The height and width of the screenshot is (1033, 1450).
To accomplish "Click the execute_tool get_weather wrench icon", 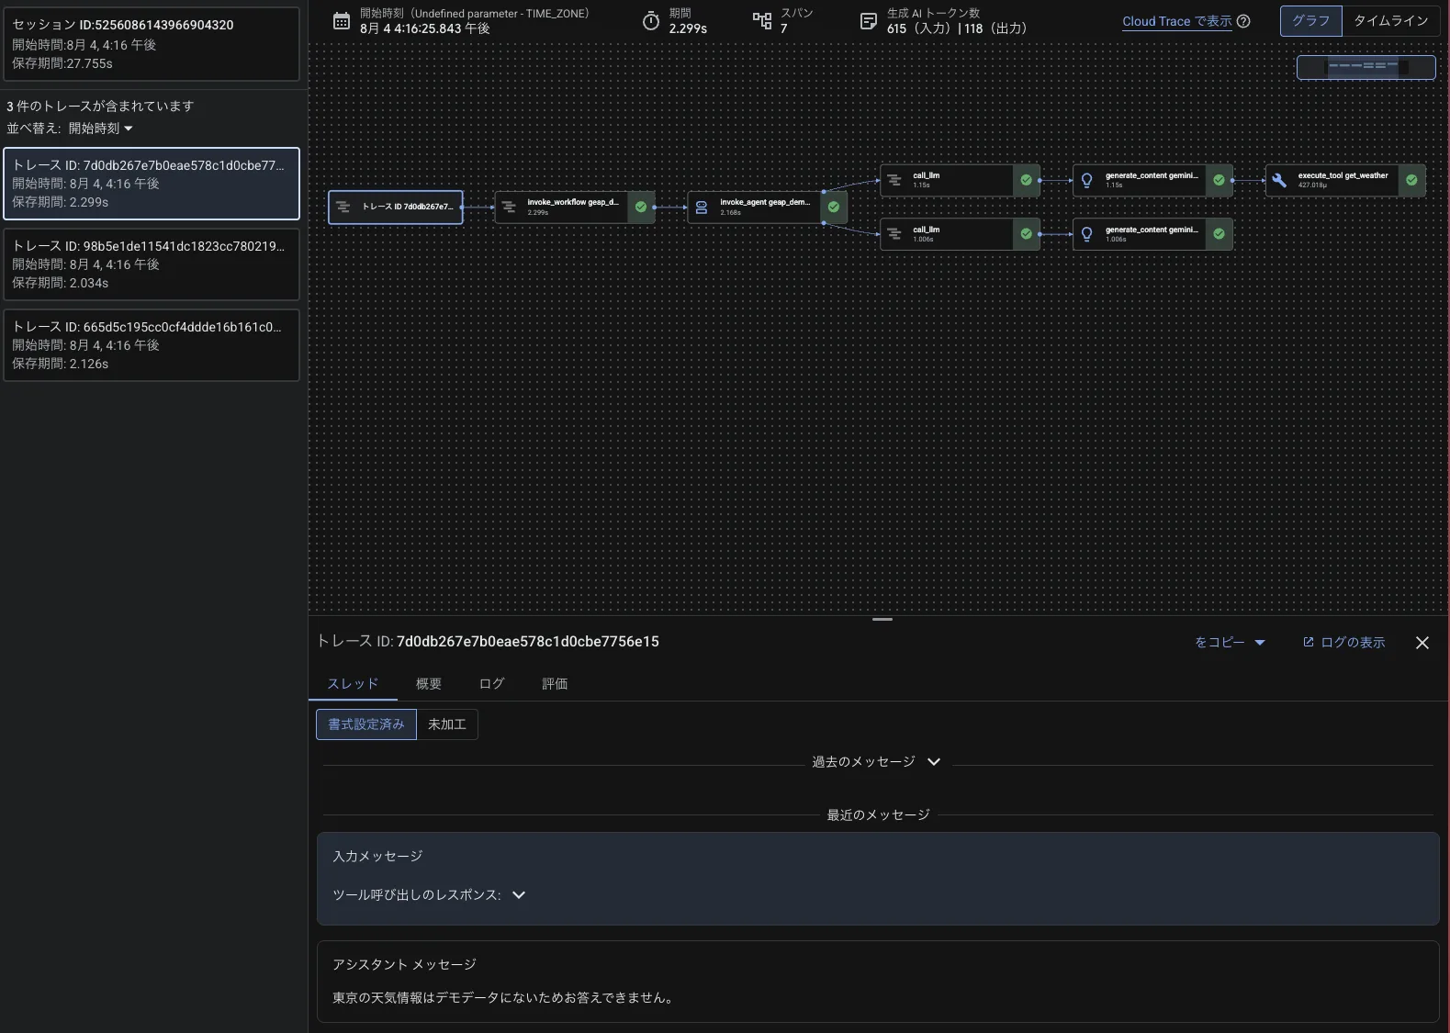I will 1279,180.
